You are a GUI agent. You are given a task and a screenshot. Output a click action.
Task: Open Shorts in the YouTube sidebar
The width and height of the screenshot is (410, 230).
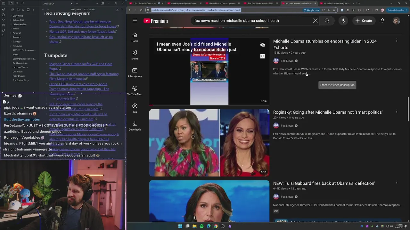(135, 55)
